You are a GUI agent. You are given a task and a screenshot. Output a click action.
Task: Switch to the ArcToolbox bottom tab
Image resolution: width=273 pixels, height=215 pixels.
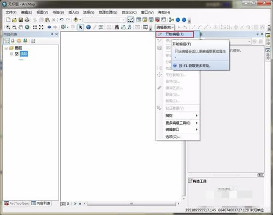[17, 204]
